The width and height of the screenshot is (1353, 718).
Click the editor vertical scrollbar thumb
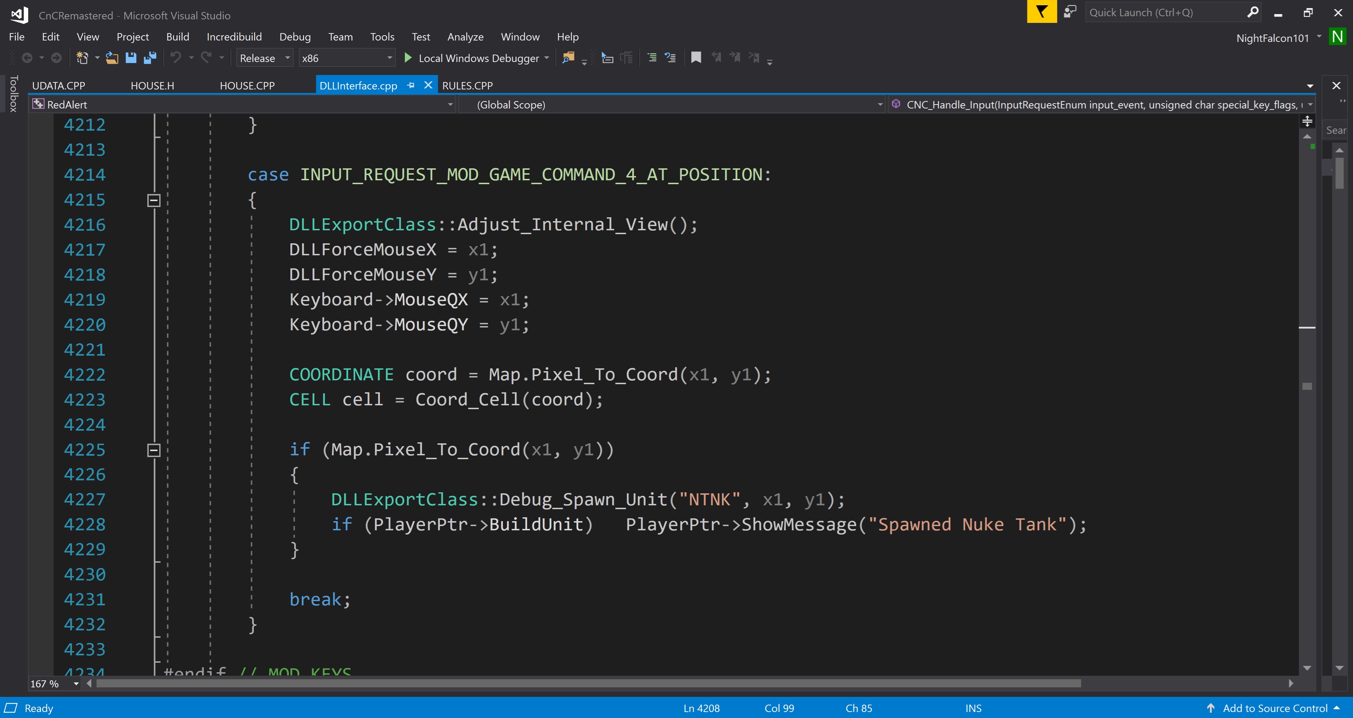(x=1307, y=386)
